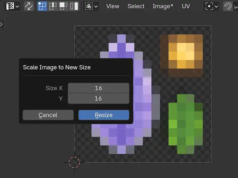Open the pivot point dropdown

tap(212, 6)
